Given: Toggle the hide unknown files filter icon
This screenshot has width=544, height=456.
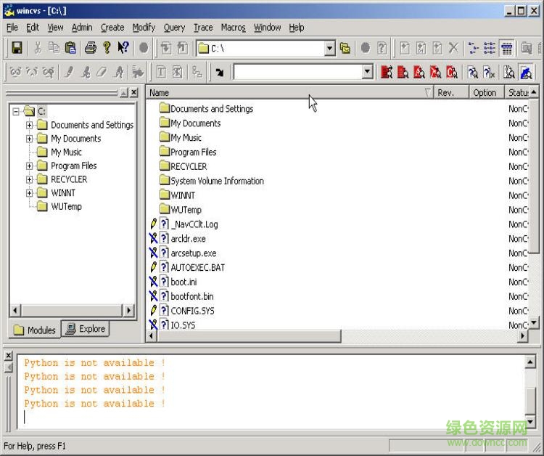Looking at the screenshot, I should (490, 72).
